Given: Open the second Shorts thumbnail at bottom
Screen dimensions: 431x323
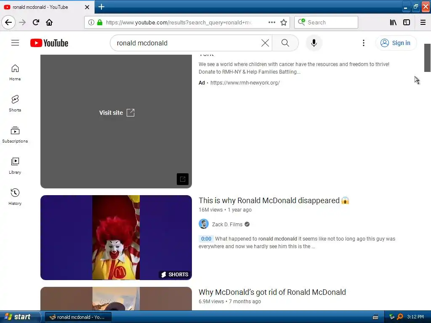Looking at the screenshot, I should point(116,299).
